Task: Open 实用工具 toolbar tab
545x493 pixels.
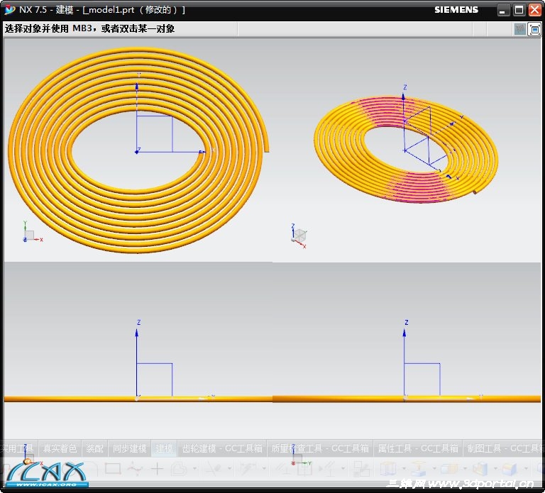Action: 17,448
